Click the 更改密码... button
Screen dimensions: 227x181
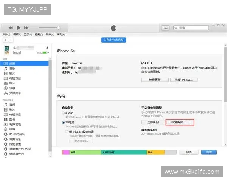[81, 141]
